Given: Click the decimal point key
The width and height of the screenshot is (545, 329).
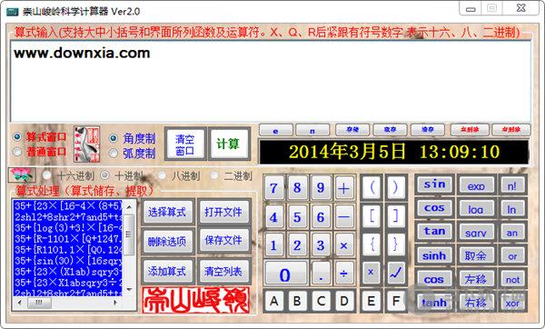Looking at the screenshot, I should (x=321, y=274).
